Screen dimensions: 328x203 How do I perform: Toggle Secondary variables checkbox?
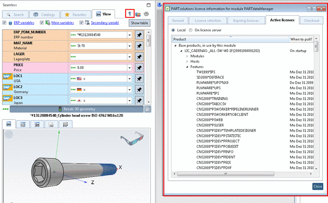(81, 23)
